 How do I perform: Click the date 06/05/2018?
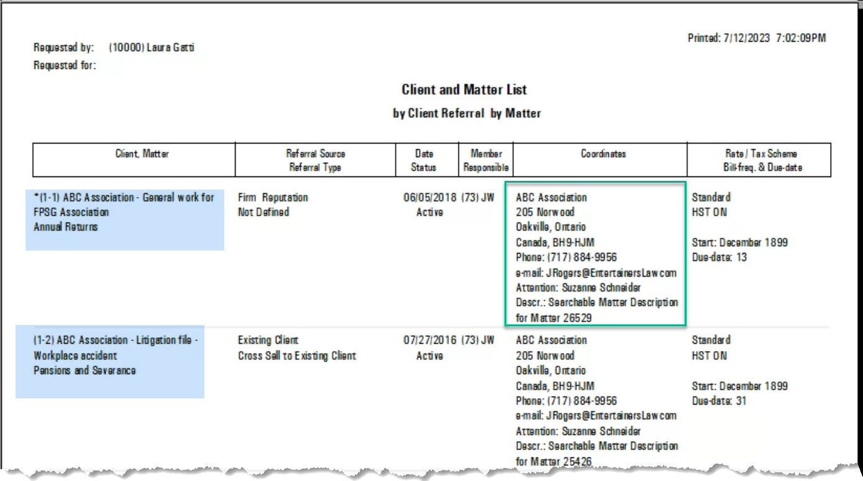tap(430, 198)
